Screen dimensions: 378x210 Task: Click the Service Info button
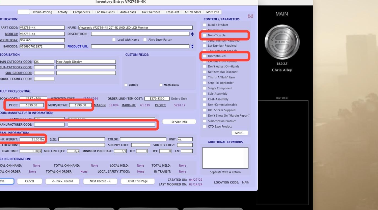point(179,122)
